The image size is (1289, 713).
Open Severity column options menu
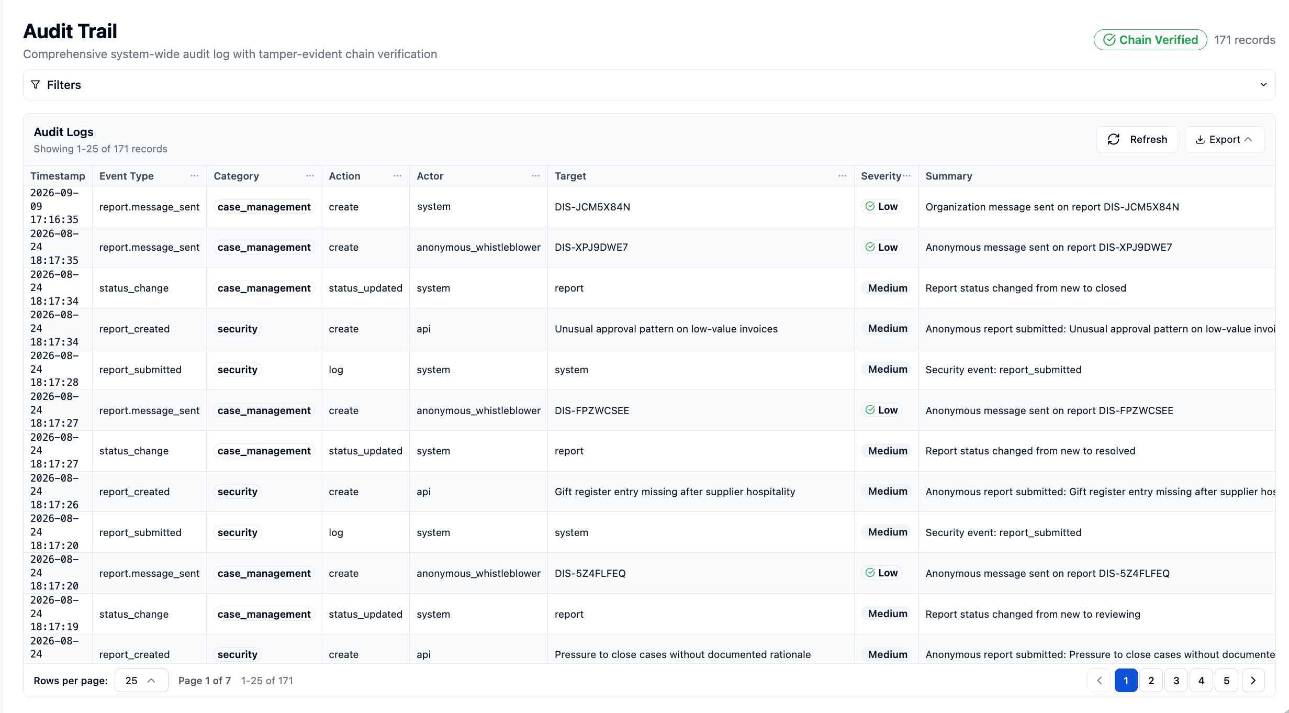[x=907, y=176]
